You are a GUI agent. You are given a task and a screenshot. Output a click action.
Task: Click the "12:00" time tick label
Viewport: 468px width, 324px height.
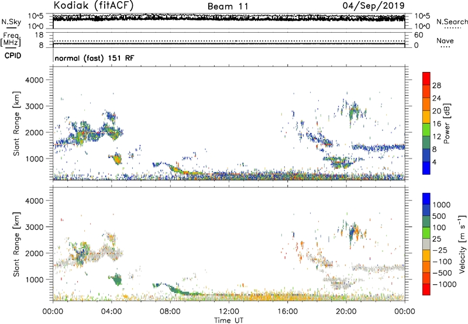pos(229,312)
